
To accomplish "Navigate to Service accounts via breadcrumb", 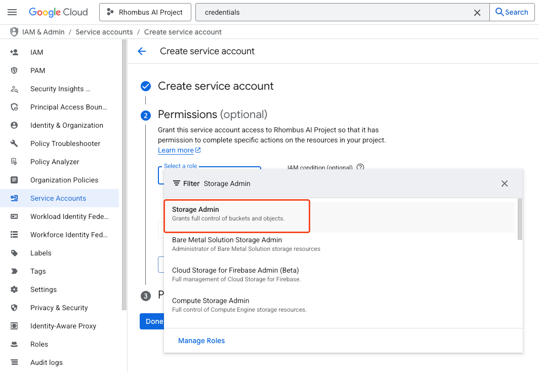I will (x=104, y=31).
